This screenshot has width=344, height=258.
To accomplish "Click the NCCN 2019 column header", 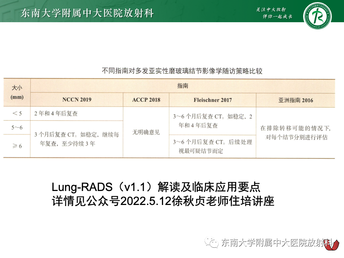I will 77,100.
